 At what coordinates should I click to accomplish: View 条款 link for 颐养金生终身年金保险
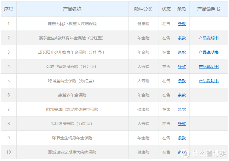pyautogui.click(x=182, y=138)
